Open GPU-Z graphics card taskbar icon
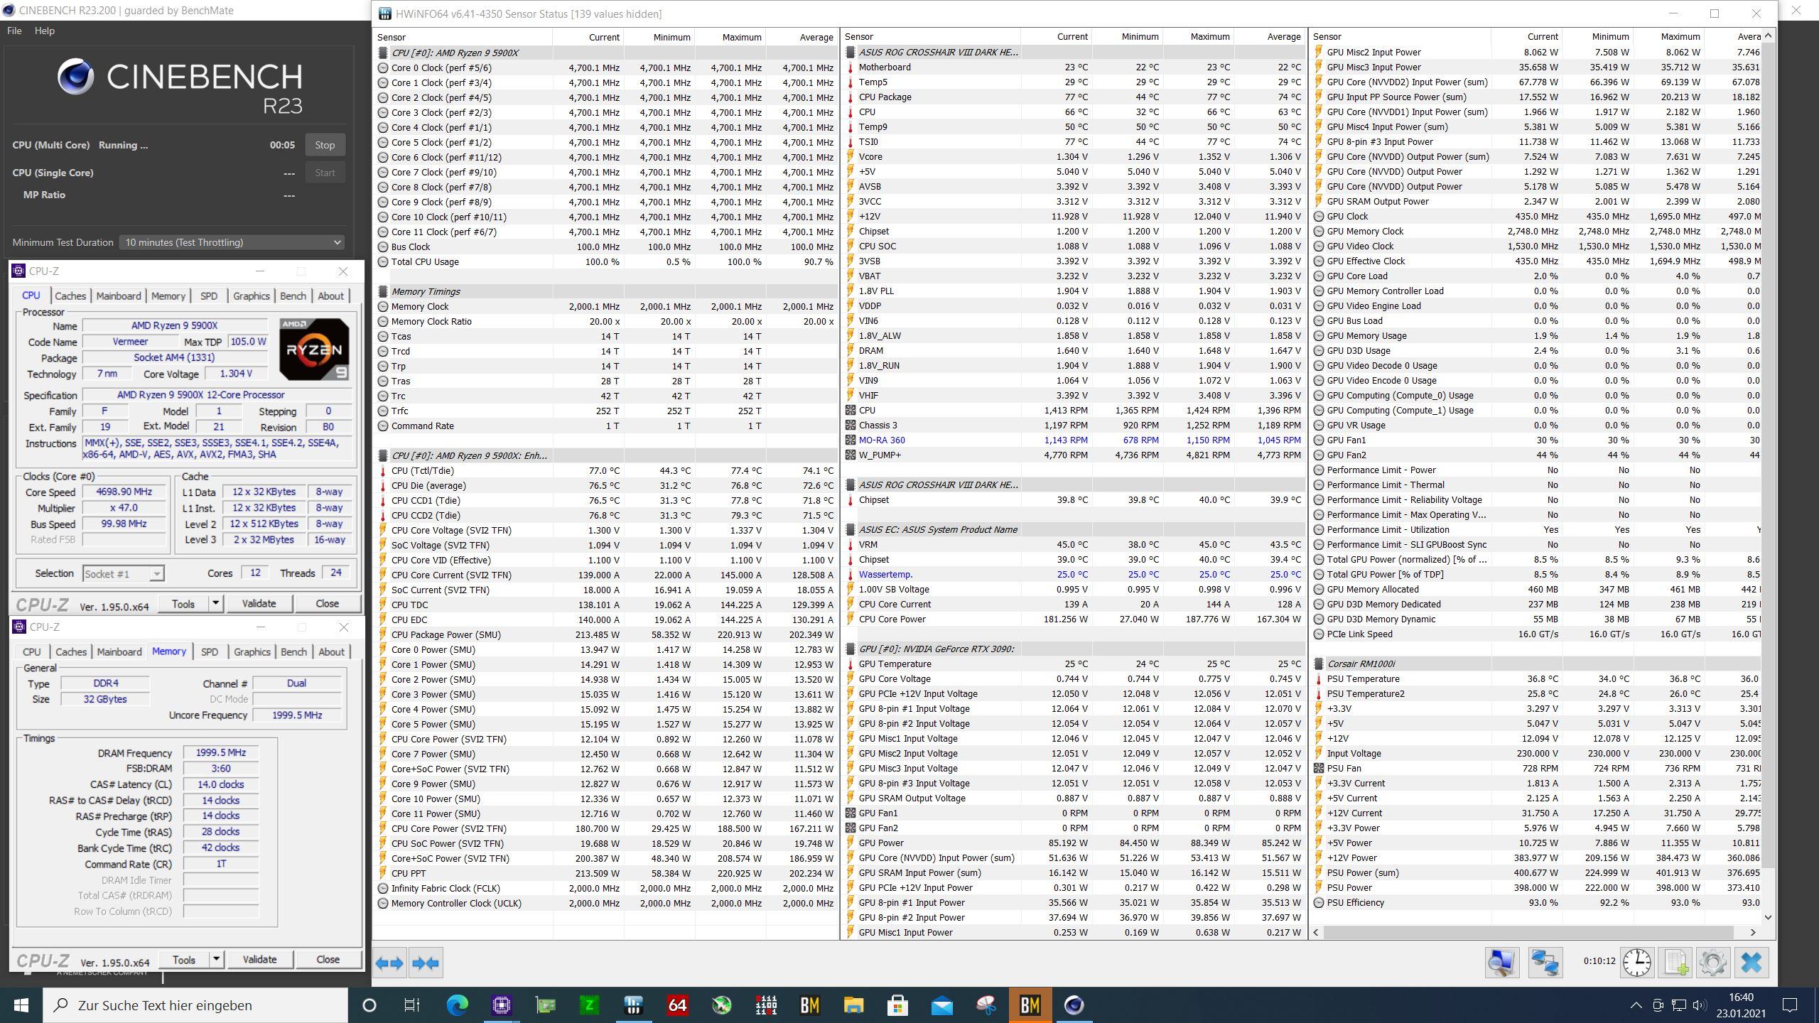The image size is (1819, 1023). tap(545, 1005)
